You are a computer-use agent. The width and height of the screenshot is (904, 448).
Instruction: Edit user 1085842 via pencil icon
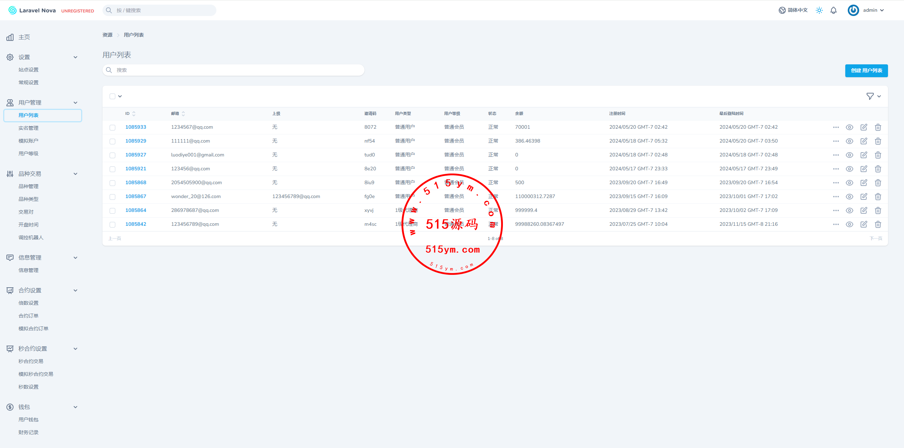click(x=864, y=224)
